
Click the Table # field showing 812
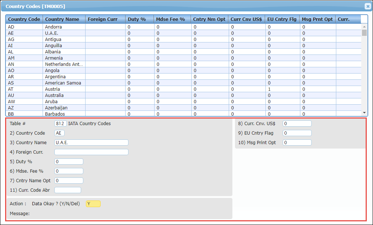pos(61,124)
